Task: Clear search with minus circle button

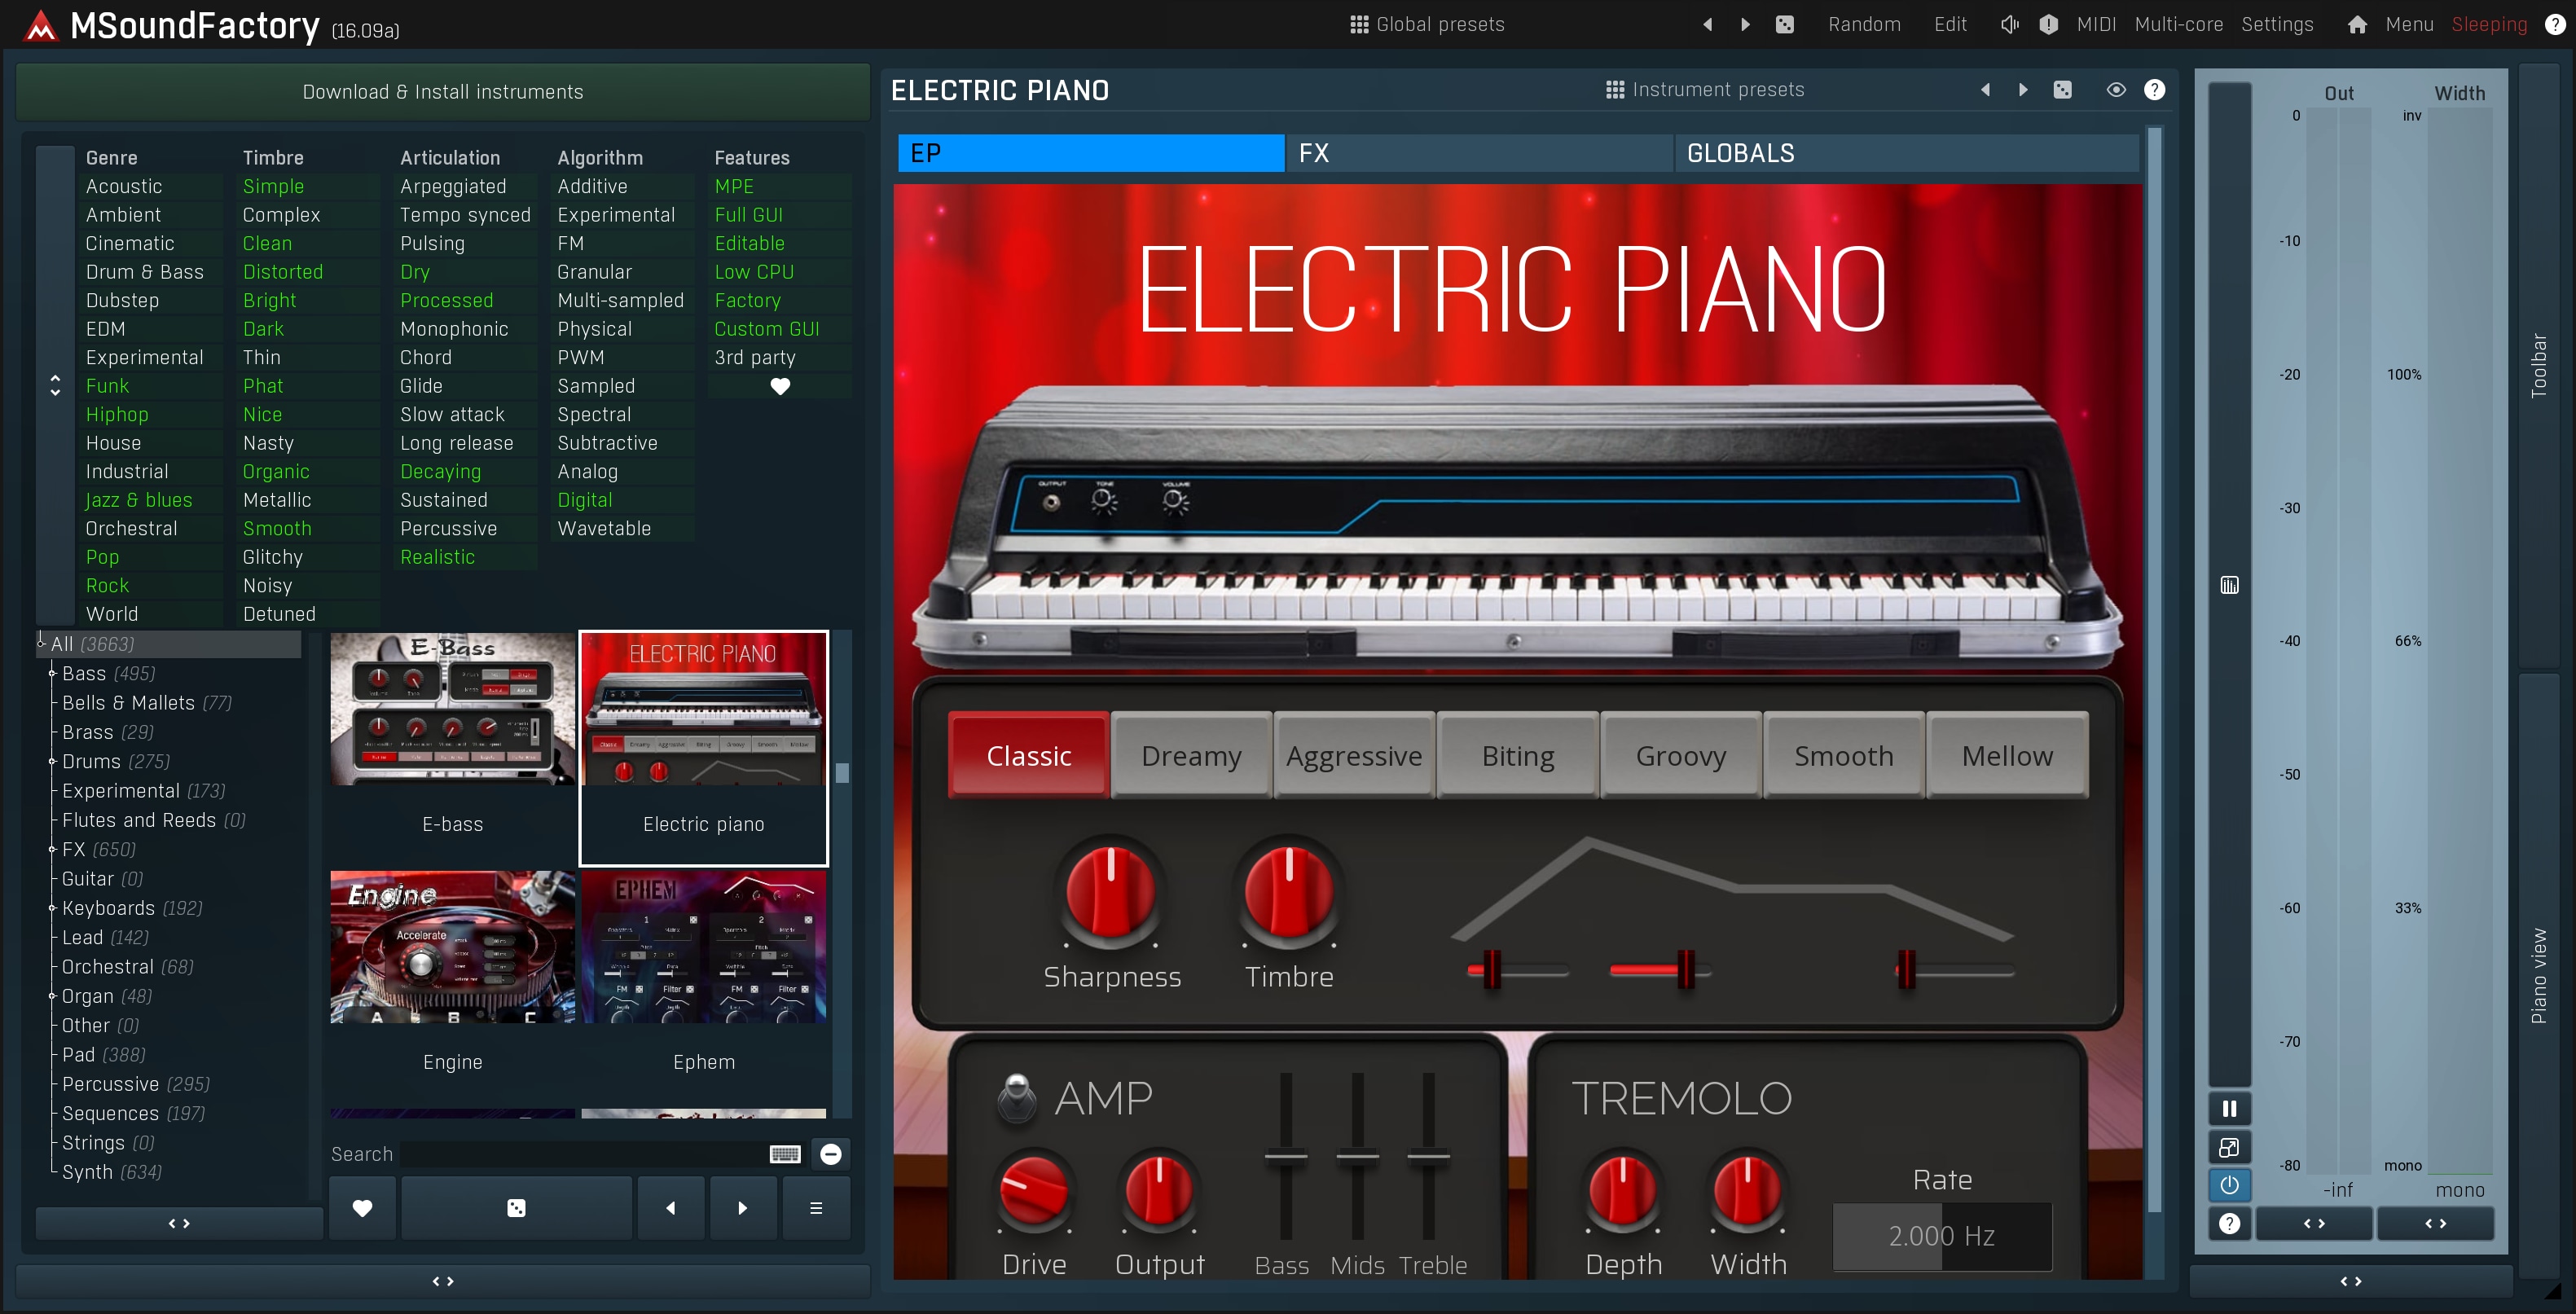Action: (x=830, y=1154)
